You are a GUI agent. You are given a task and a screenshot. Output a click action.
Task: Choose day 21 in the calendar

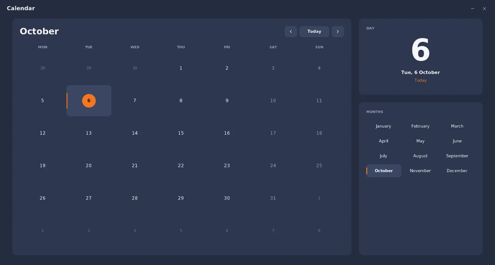(x=135, y=166)
